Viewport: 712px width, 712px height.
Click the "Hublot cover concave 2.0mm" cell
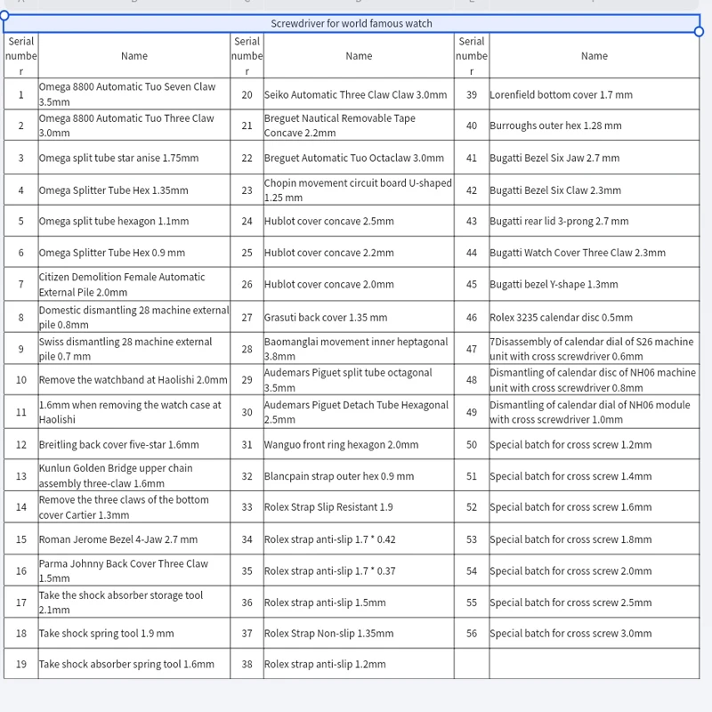(x=359, y=284)
